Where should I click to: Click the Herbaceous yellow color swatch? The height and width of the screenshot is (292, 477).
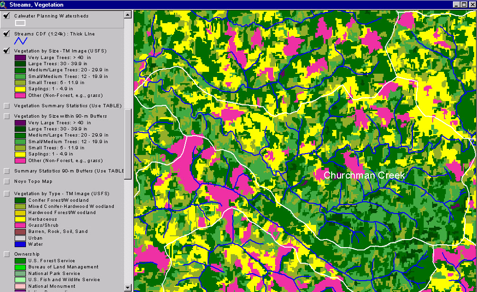(x=20, y=219)
